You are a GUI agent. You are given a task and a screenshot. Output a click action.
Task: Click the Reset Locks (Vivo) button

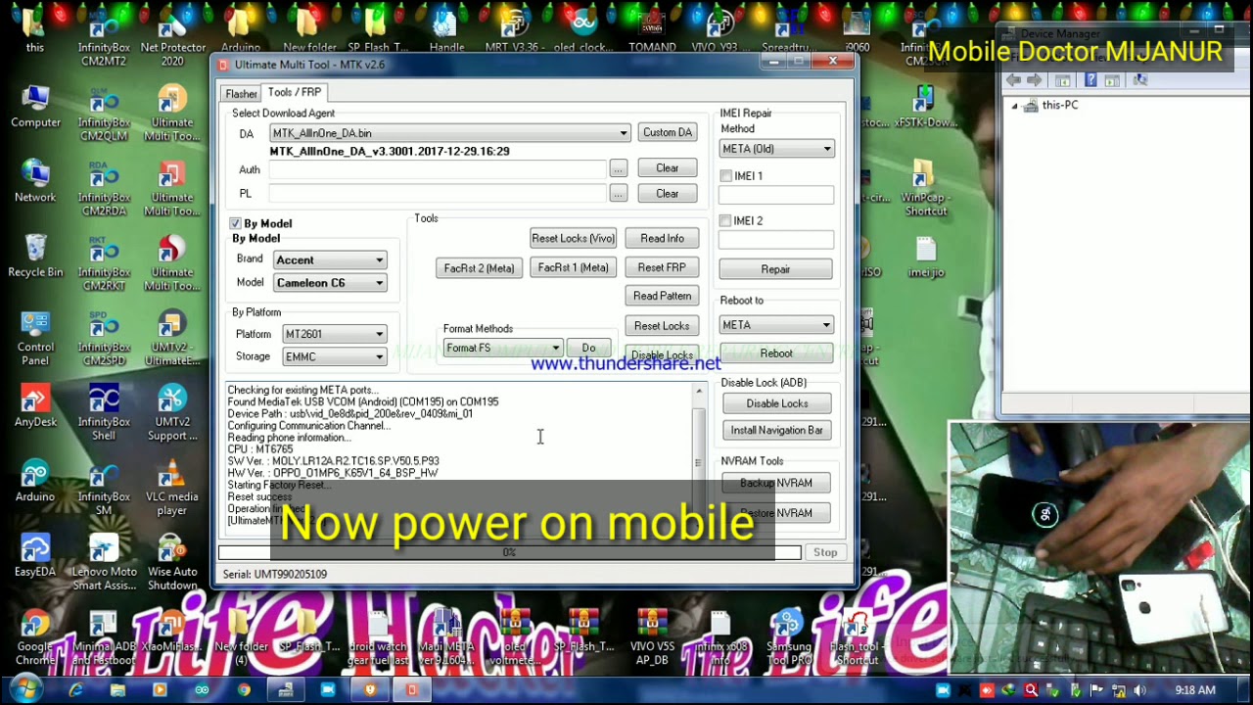pyautogui.click(x=574, y=238)
